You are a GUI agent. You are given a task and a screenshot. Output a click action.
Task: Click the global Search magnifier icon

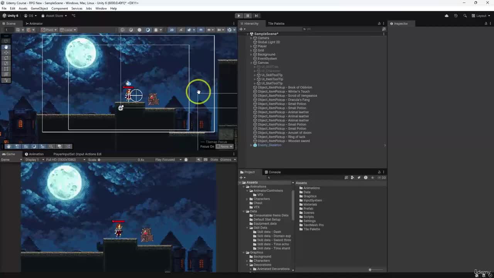pyautogui.click(x=465, y=16)
